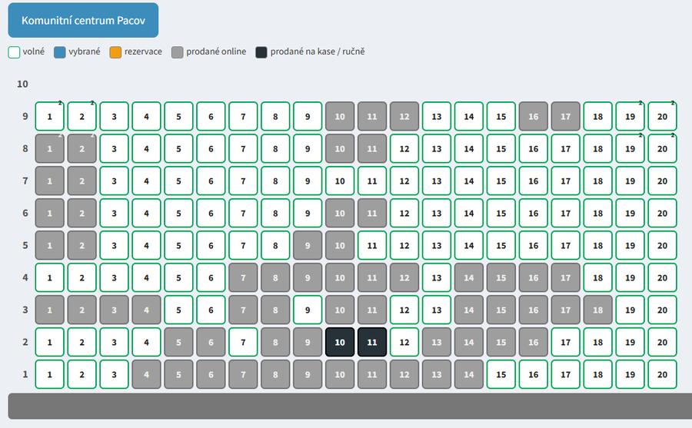Click the row 10 label

coord(22,84)
